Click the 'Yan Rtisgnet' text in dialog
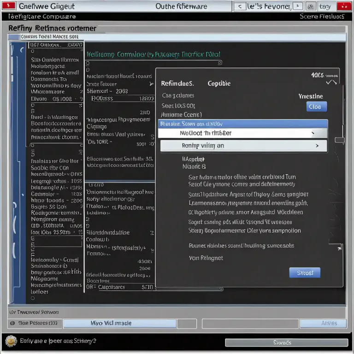Image resolution: width=354 pixels, height=354 pixels. 206,258
